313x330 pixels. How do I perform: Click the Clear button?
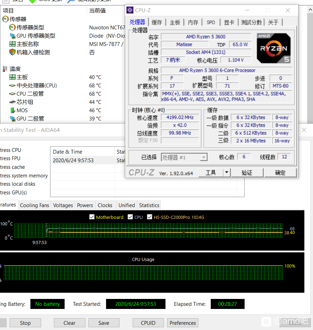click(x=69, y=323)
